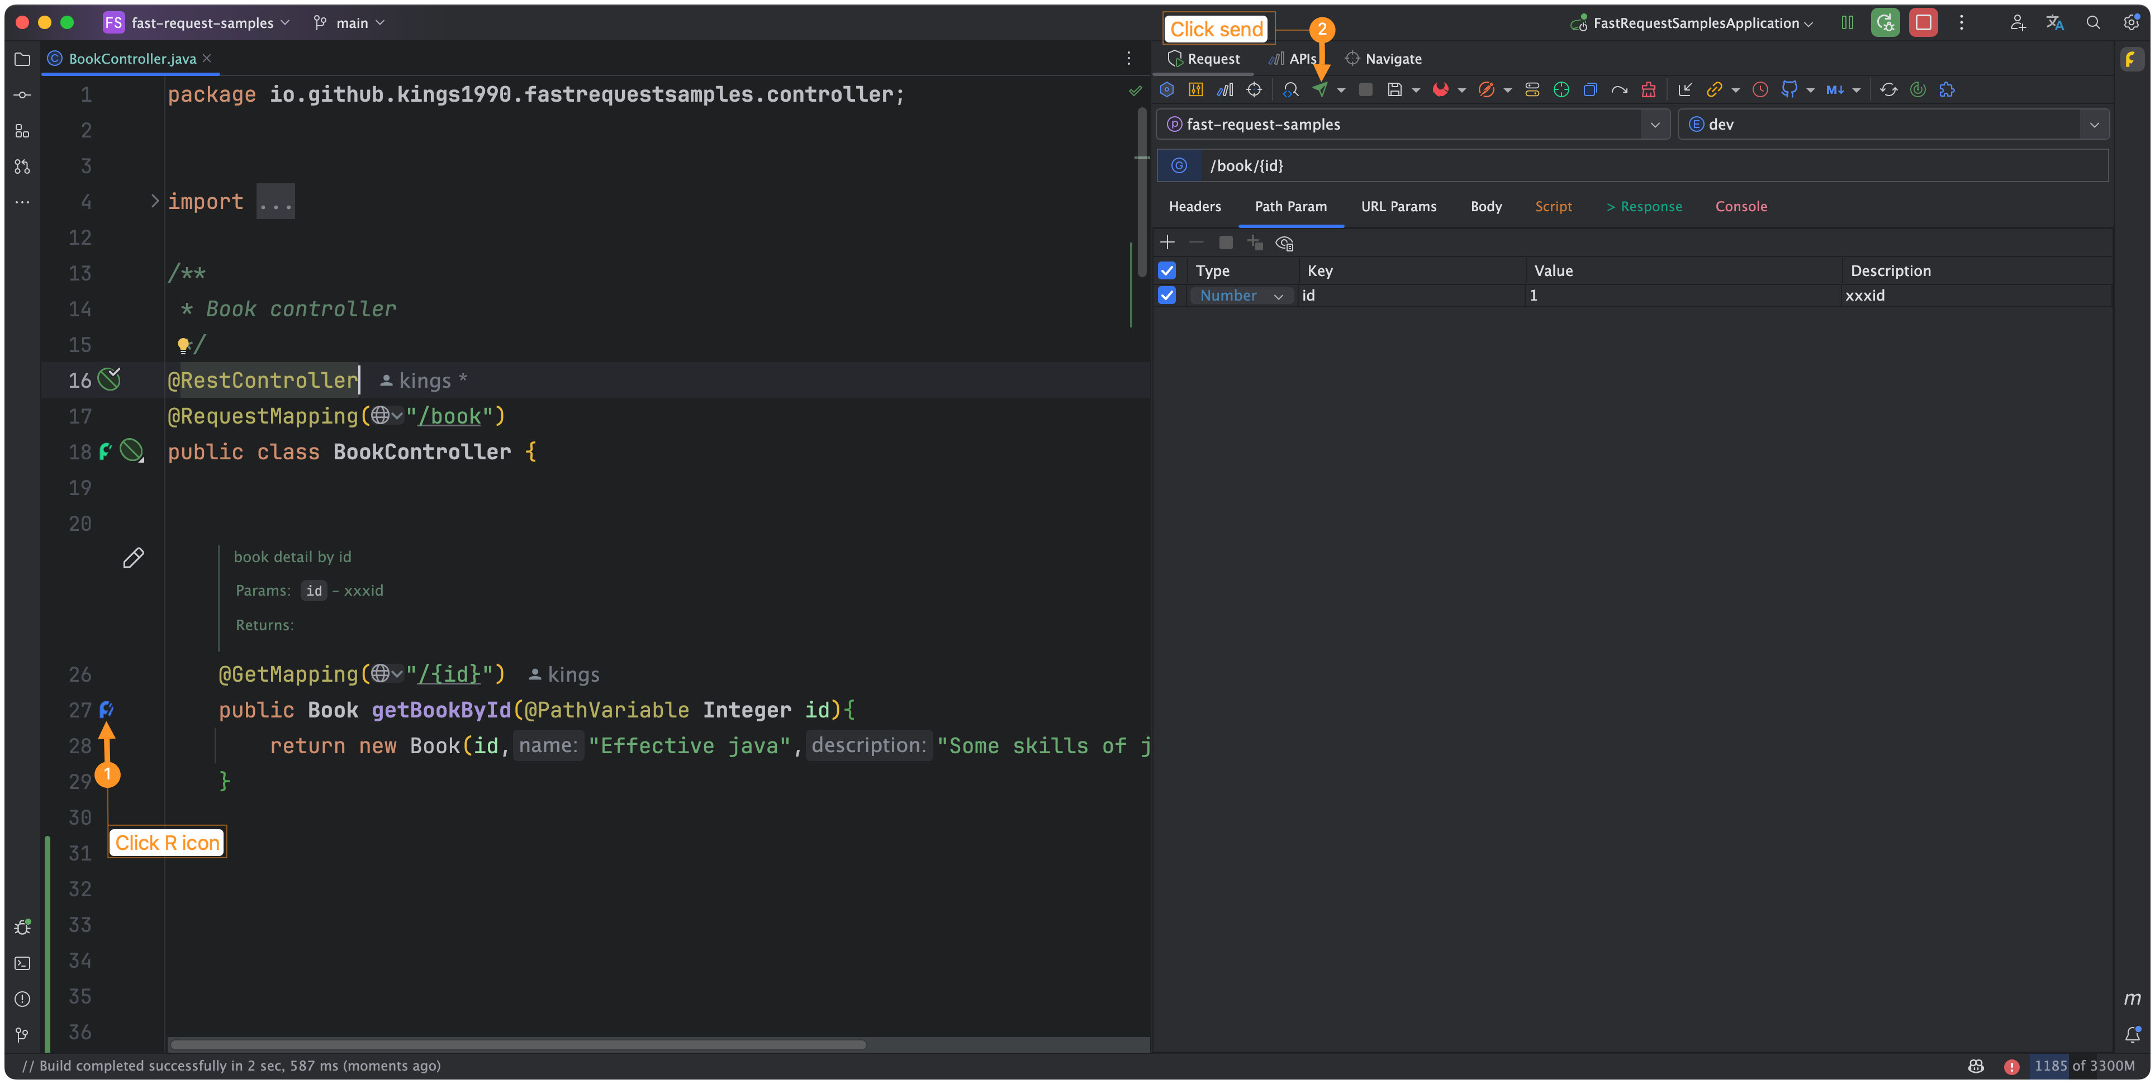Click the GitHub icon in the toolbar
The height and width of the screenshot is (1084, 2155).
1788,89
